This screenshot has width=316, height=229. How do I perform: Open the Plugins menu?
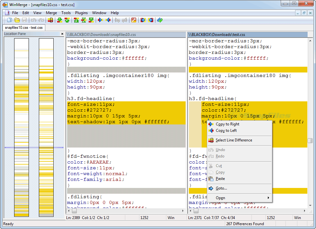coord(81,13)
